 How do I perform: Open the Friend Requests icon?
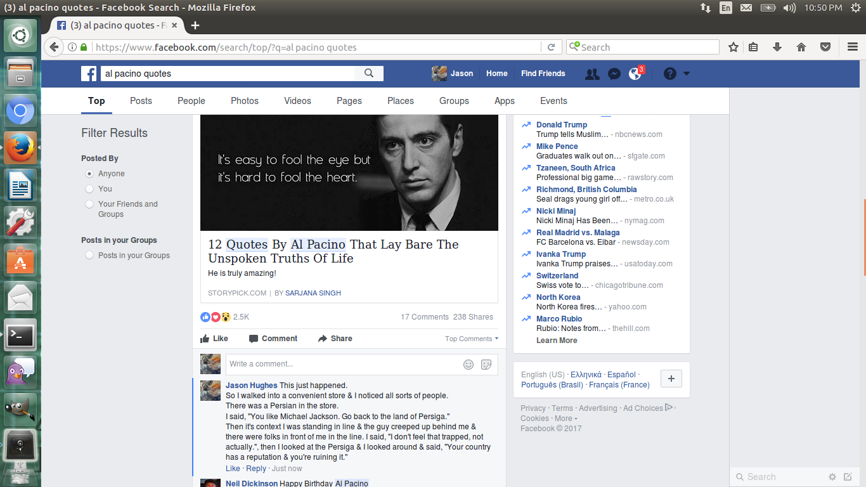(592, 74)
